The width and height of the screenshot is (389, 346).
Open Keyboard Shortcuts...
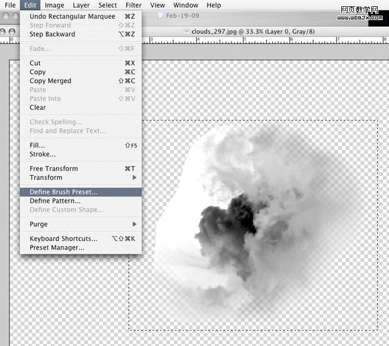[x=81, y=239]
